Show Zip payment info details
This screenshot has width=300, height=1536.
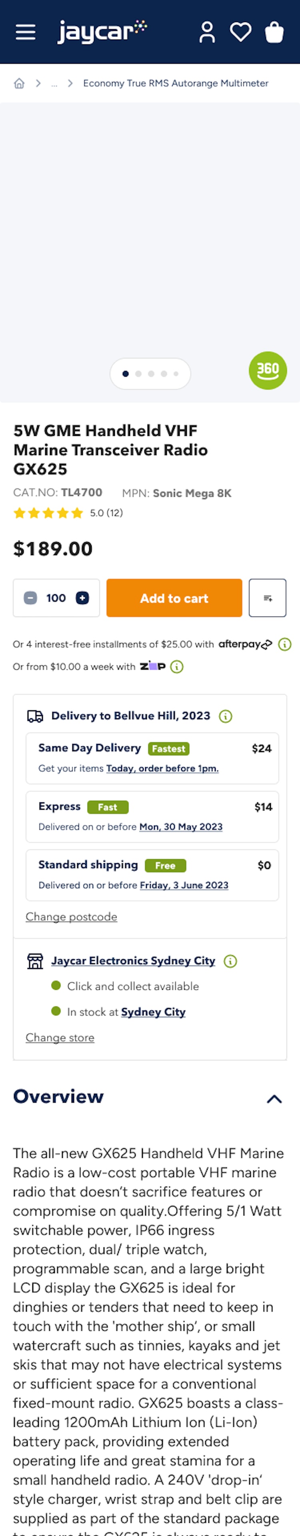(176, 667)
